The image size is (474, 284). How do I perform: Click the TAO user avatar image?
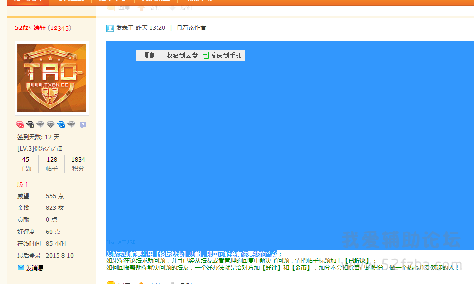point(52,78)
